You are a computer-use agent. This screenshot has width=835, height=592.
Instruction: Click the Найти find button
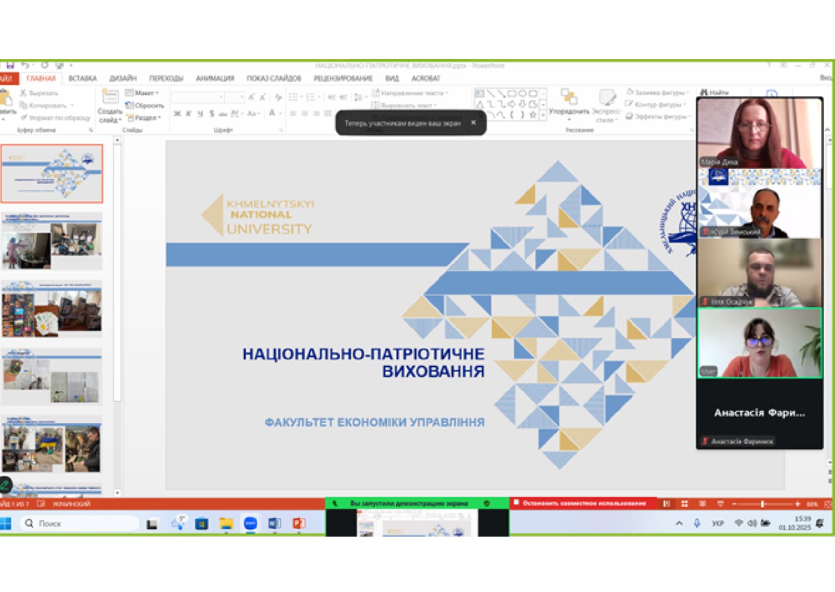pos(715,93)
